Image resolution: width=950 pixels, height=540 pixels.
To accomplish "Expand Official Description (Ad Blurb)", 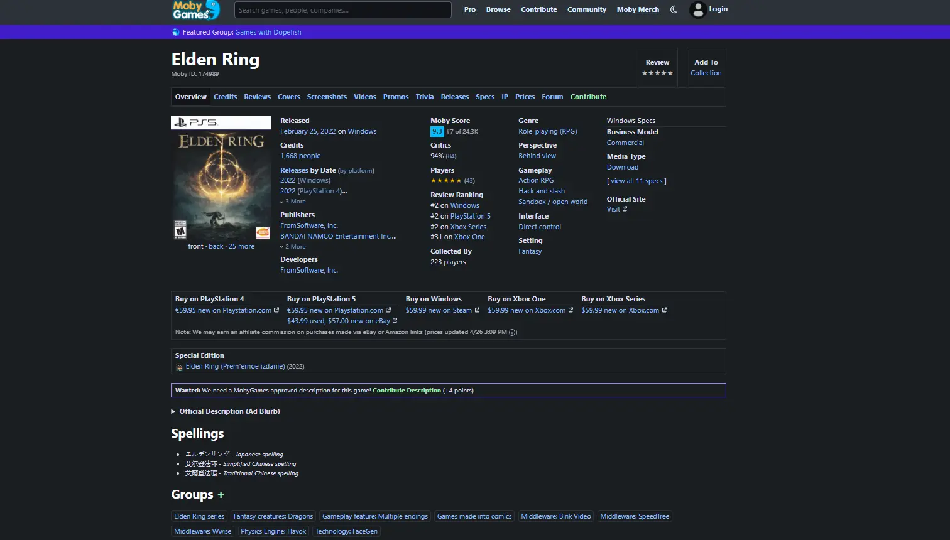I will 226,411.
